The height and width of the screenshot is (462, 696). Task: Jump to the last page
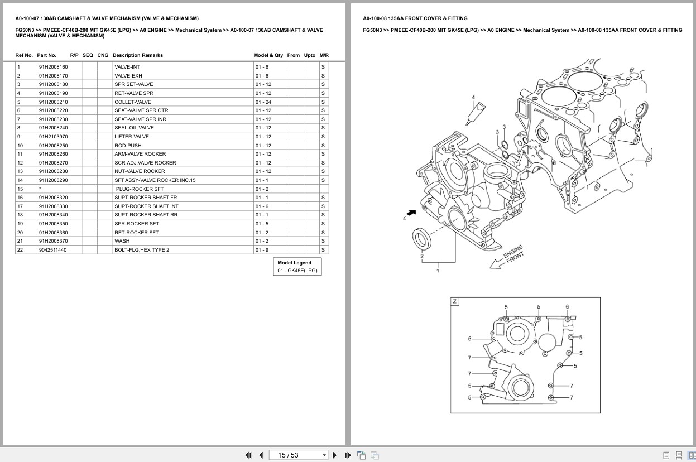coord(348,455)
